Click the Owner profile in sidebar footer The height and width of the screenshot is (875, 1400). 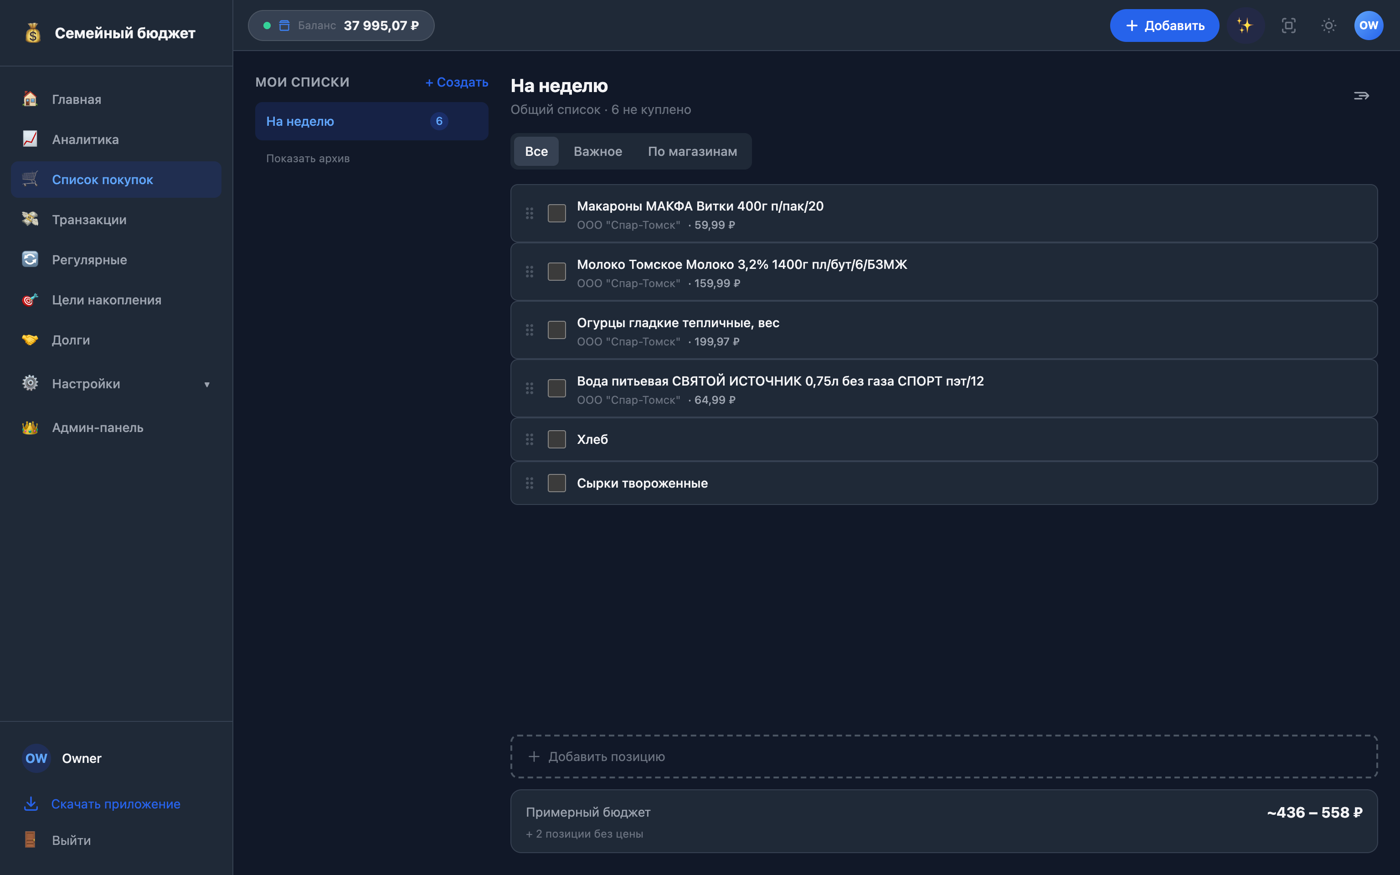tap(62, 758)
